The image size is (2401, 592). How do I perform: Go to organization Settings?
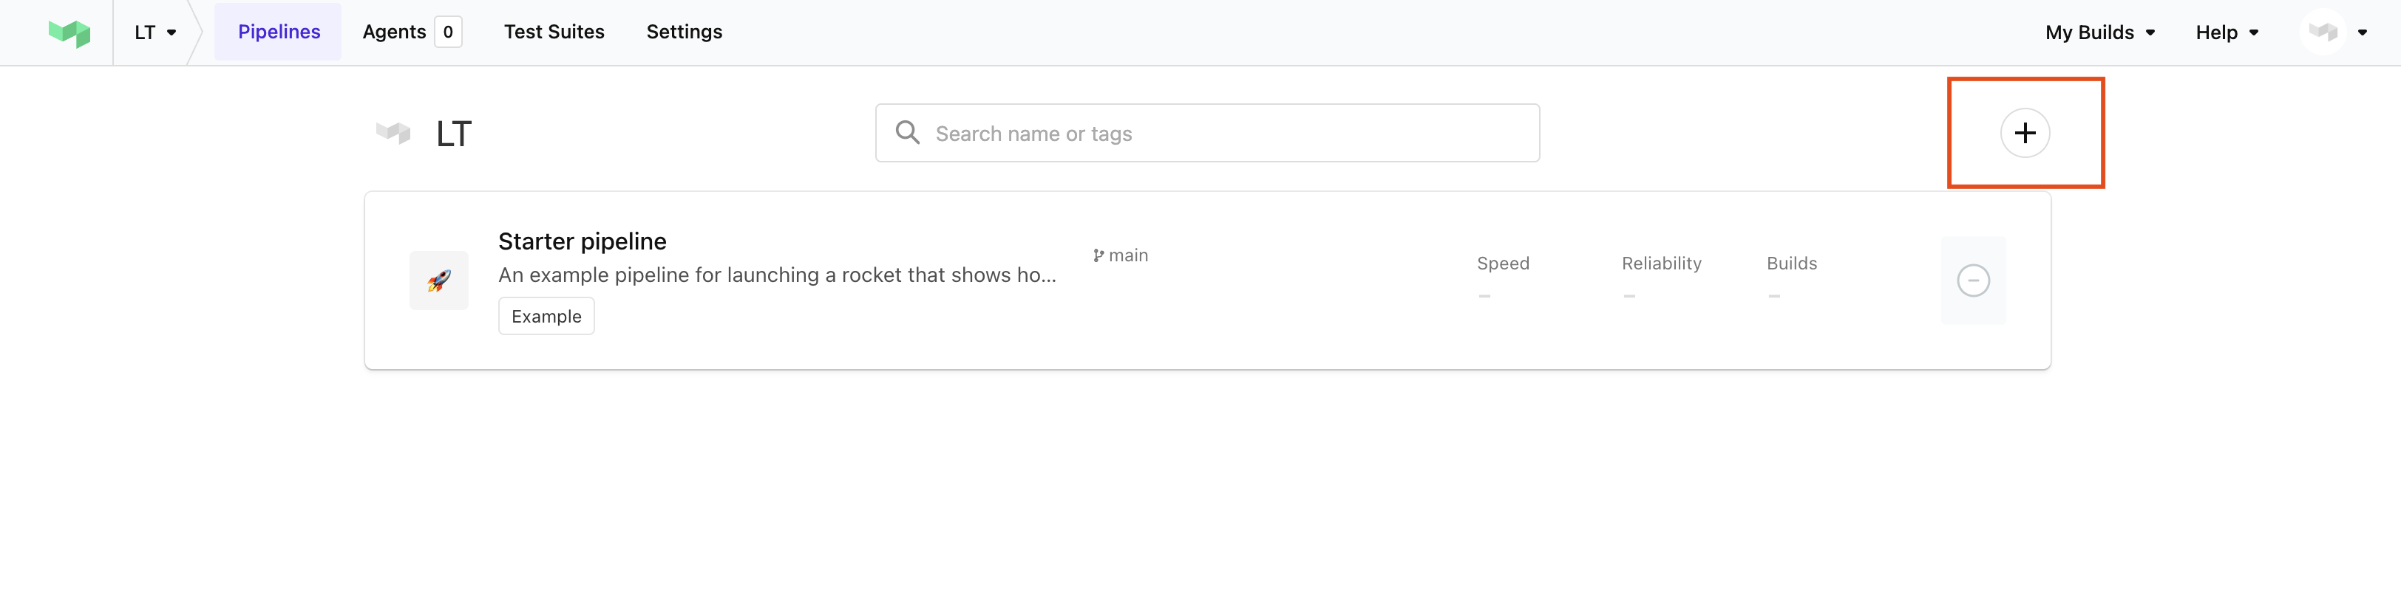683,32
